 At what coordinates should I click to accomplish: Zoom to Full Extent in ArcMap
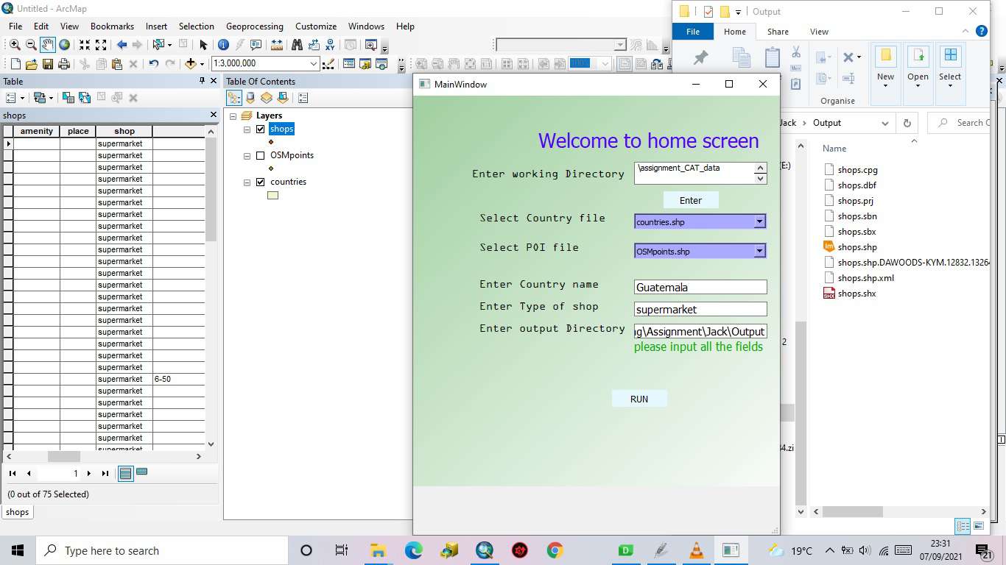point(64,45)
